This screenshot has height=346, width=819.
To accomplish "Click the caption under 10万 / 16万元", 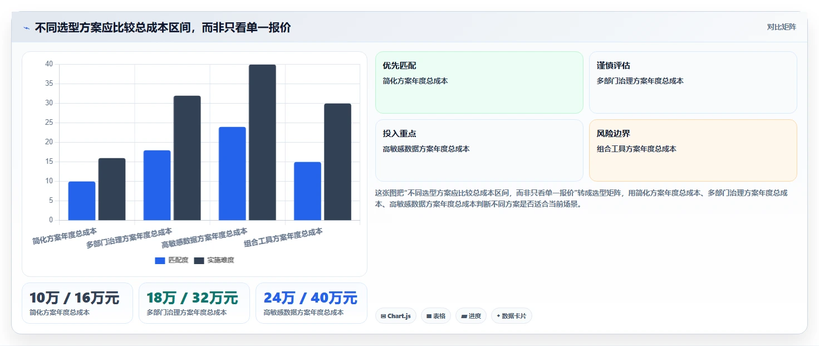I will pos(60,313).
